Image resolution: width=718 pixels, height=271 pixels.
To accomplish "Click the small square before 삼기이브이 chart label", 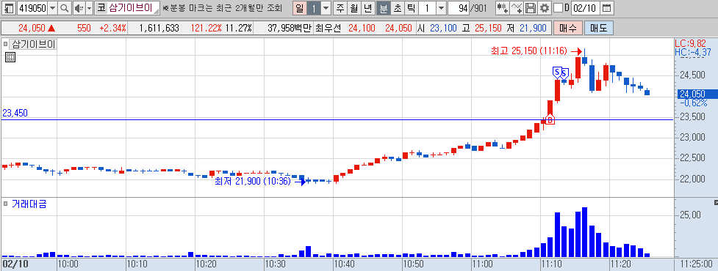I will pyautogui.click(x=6, y=44).
